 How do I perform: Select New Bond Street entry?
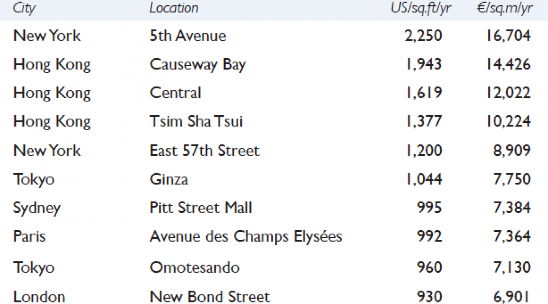coord(210,296)
